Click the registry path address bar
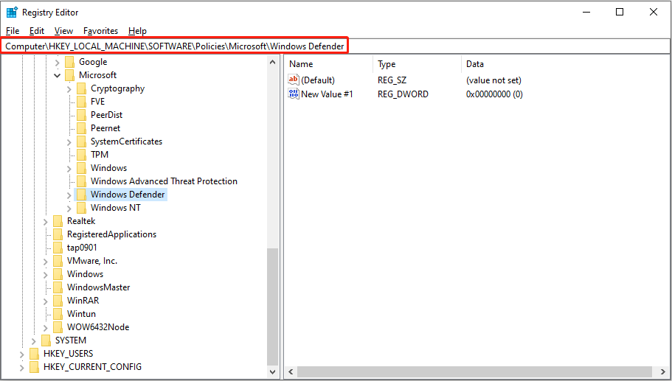Screen dimensions: 672x381 [175, 46]
